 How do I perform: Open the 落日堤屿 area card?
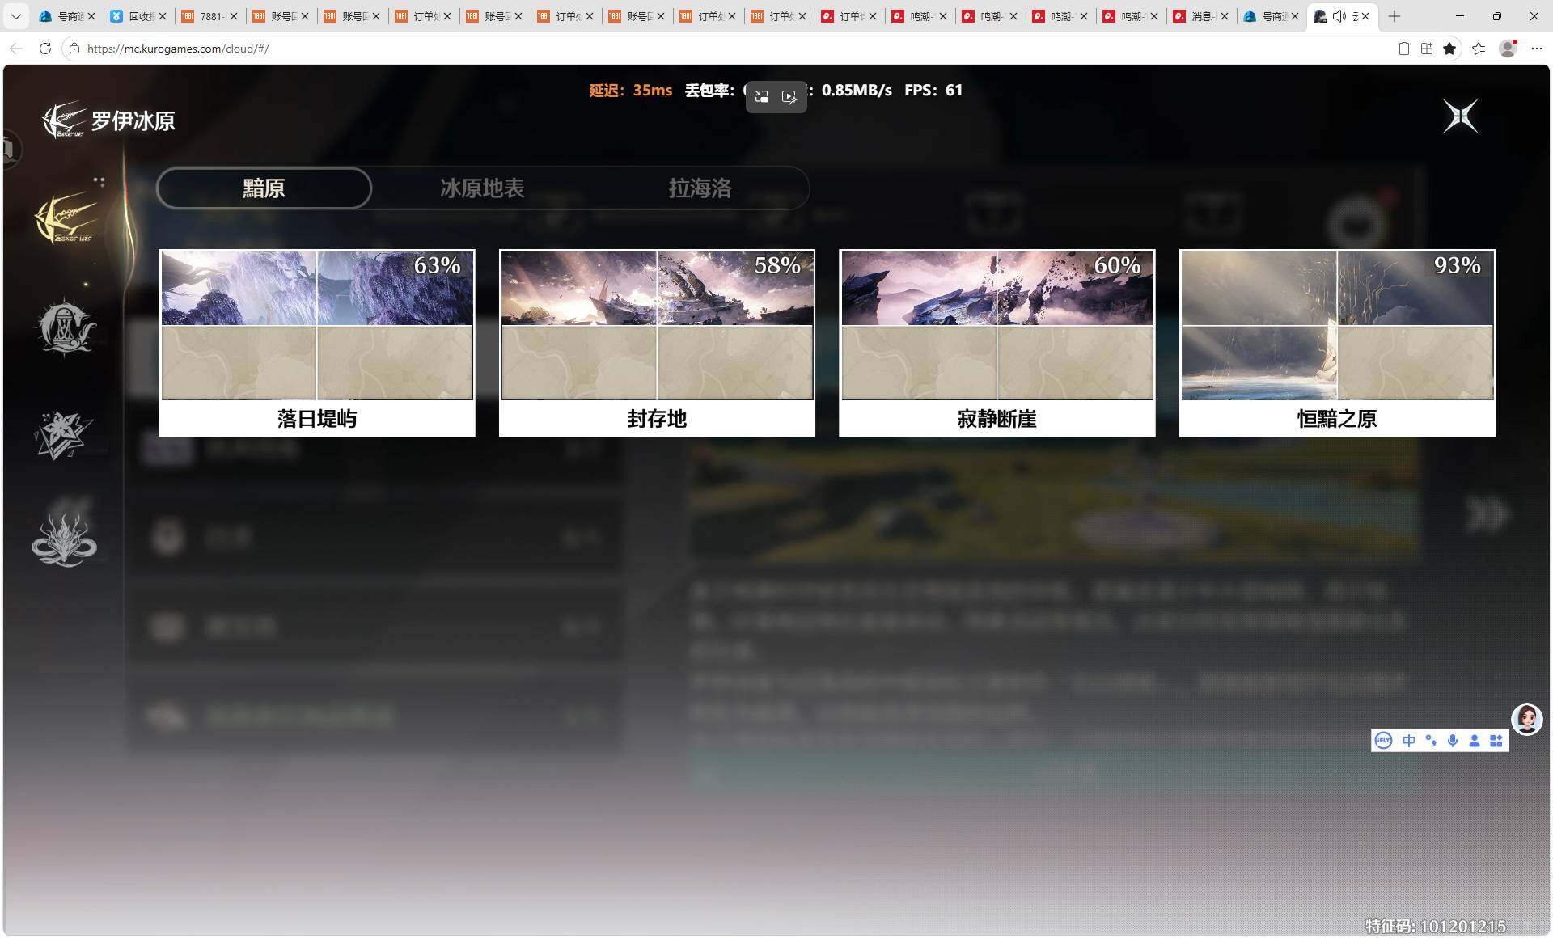317,343
